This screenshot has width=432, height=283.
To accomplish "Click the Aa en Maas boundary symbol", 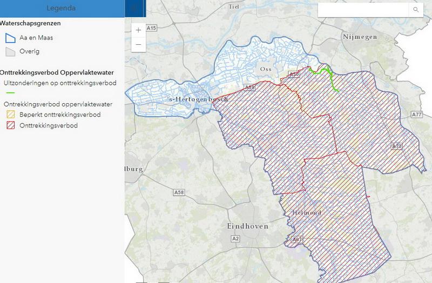I will coord(10,37).
